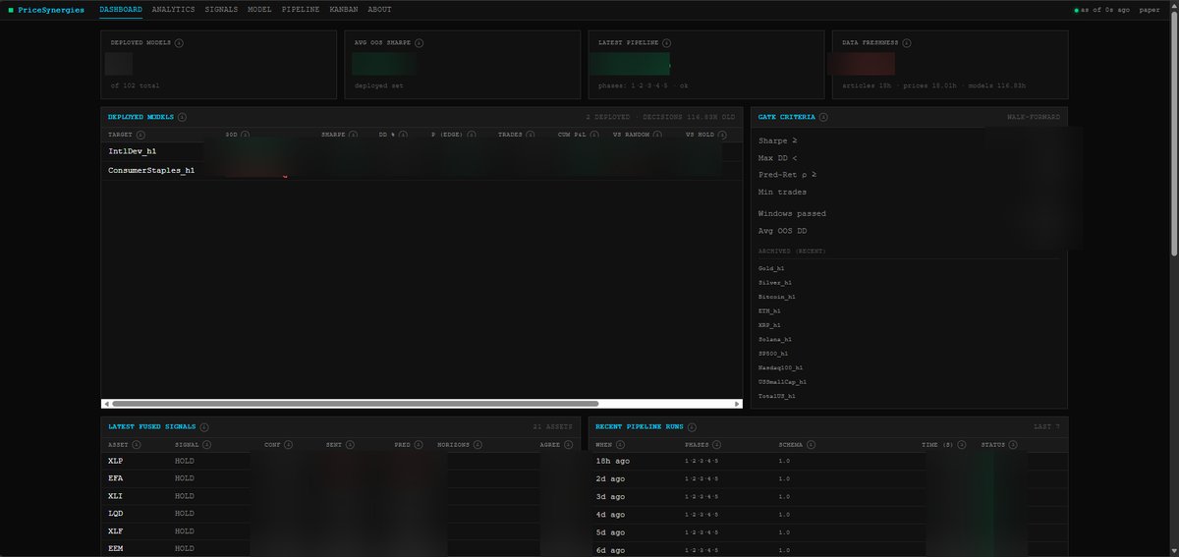
Task: Open info icon beside Avg OOS Sharpe
Action: coord(420,43)
